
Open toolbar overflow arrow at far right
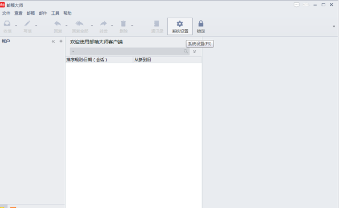(334, 26)
